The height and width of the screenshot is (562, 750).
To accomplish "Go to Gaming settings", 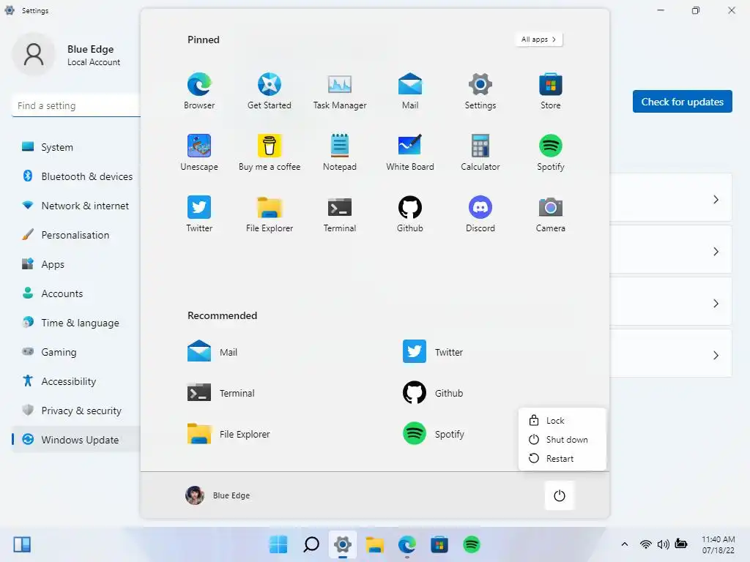I will click(x=76, y=352).
